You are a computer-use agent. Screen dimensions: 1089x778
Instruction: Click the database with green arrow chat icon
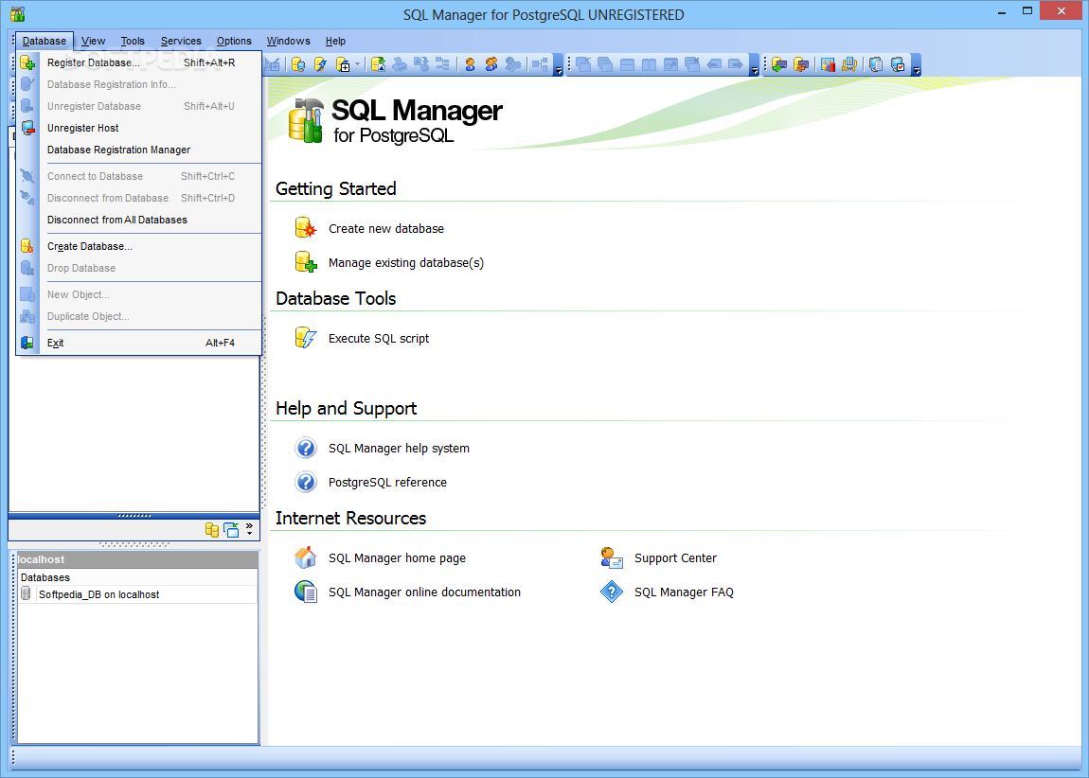click(779, 64)
